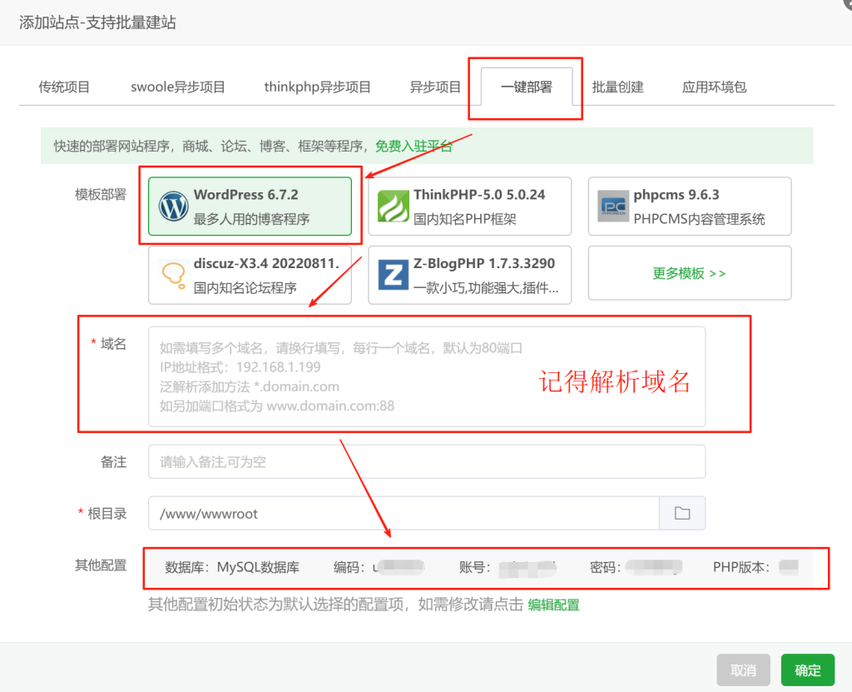Viewport: 852px width, 692px height.
Task: Click the green 确定 confirm button
Action: click(x=807, y=670)
